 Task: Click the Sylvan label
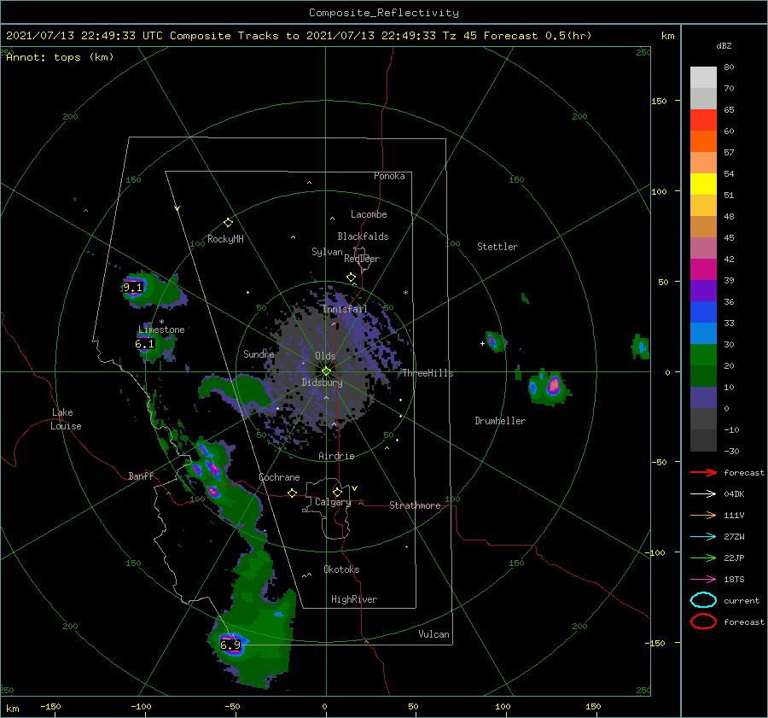(x=327, y=252)
